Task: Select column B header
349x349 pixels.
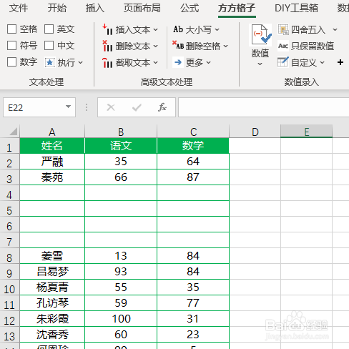Action: [121, 132]
